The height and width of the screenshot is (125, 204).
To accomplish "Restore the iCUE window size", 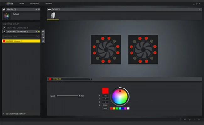I will click(x=196, y=4).
